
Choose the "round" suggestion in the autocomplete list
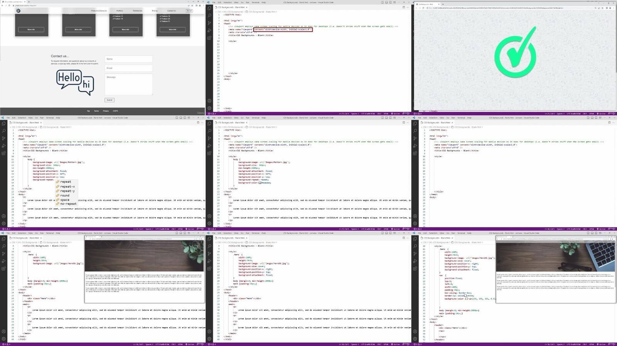pyautogui.click(x=67, y=196)
